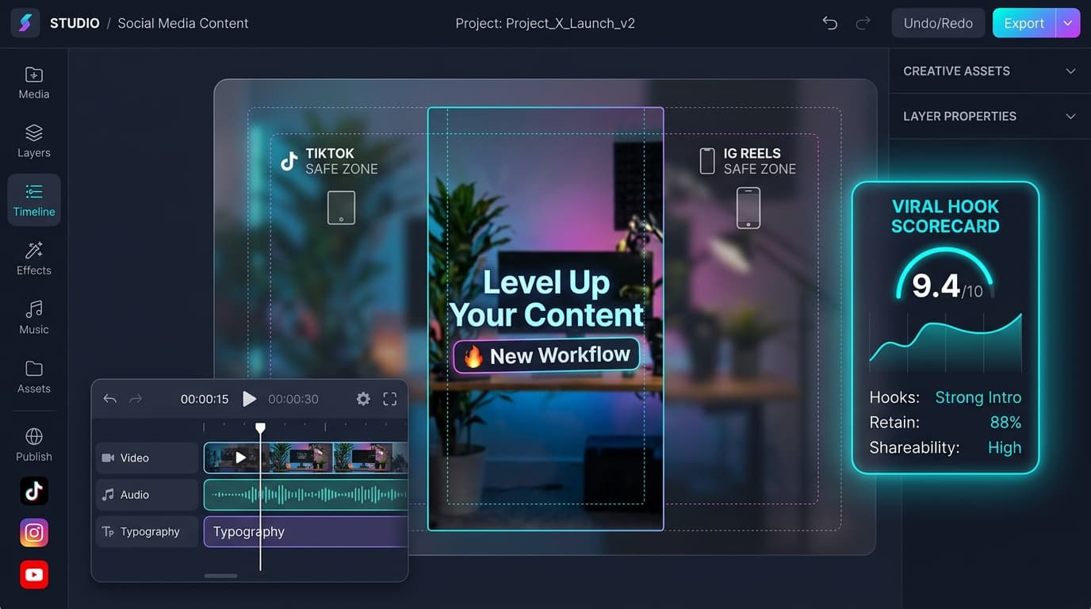Click the Viral Hook Scorecard title

[x=945, y=216]
